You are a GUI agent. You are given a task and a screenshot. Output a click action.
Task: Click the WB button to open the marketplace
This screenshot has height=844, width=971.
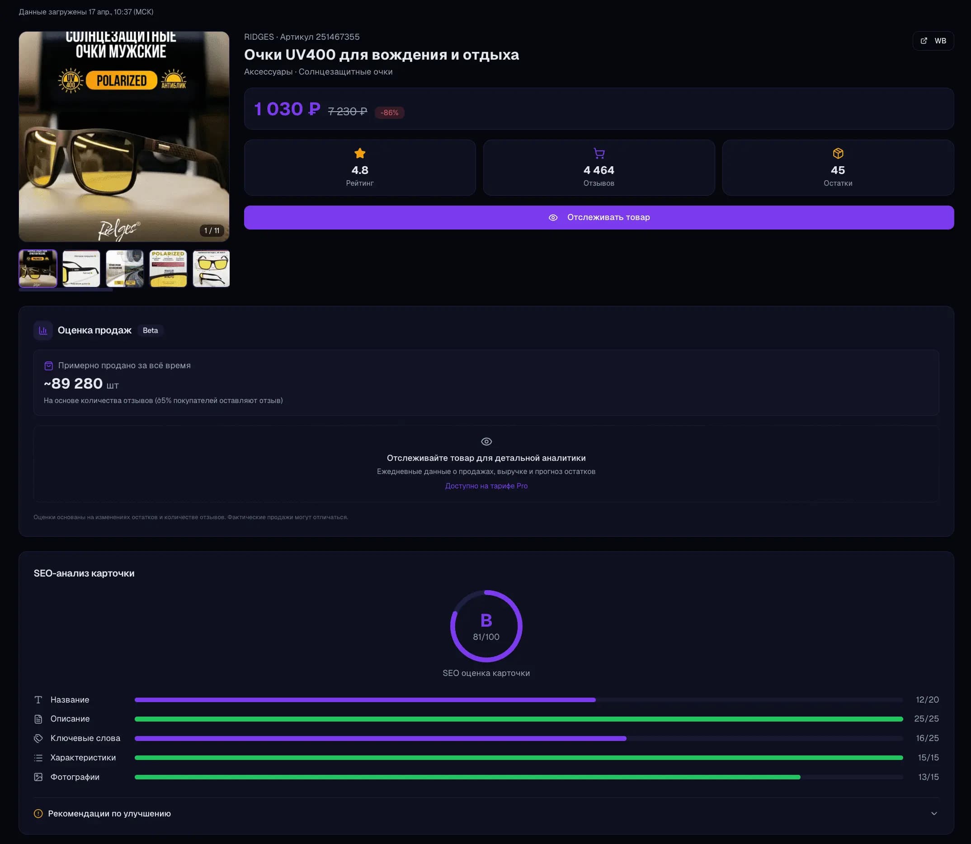pyautogui.click(x=933, y=41)
